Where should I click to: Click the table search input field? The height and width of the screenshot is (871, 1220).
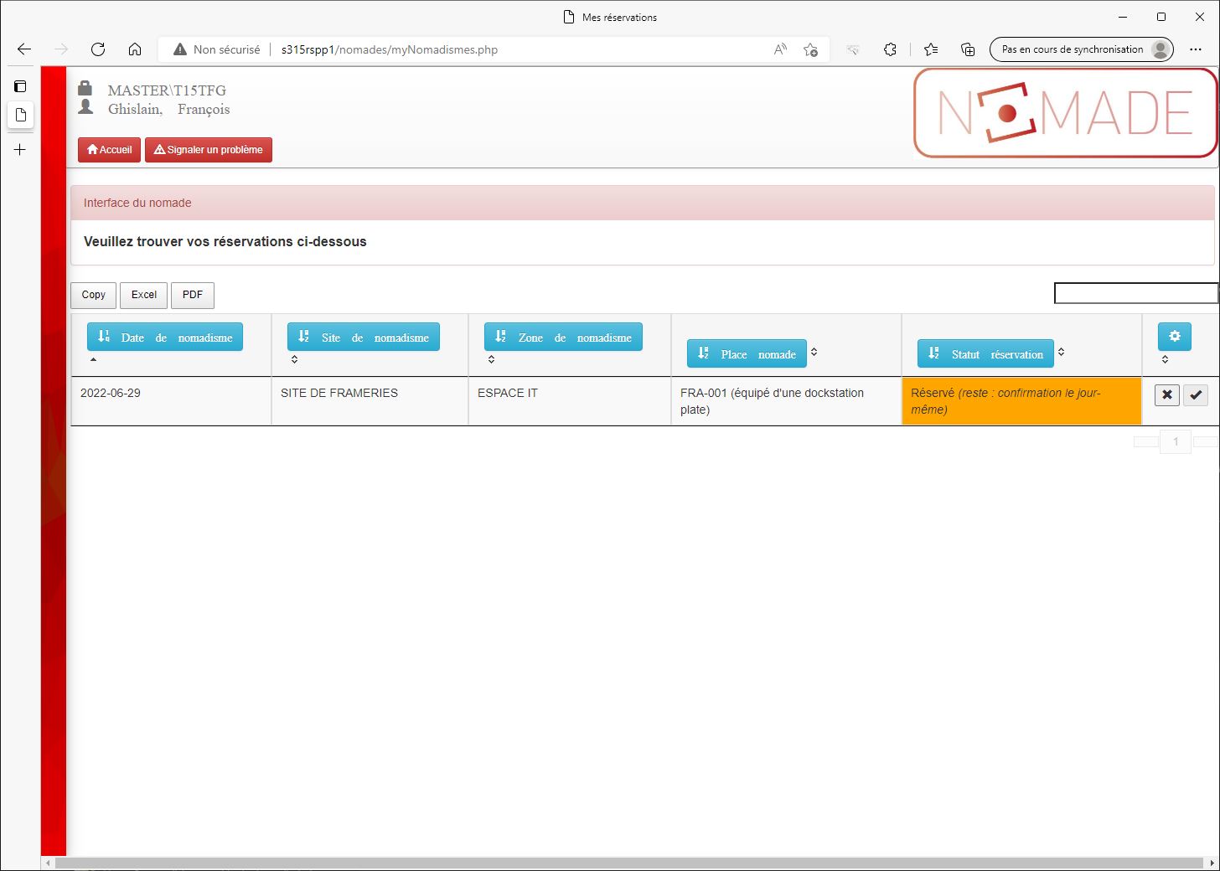1135,293
